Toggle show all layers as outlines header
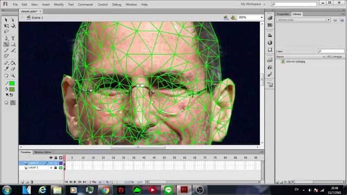This screenshot has width=347, height=195. pos(61,158)
